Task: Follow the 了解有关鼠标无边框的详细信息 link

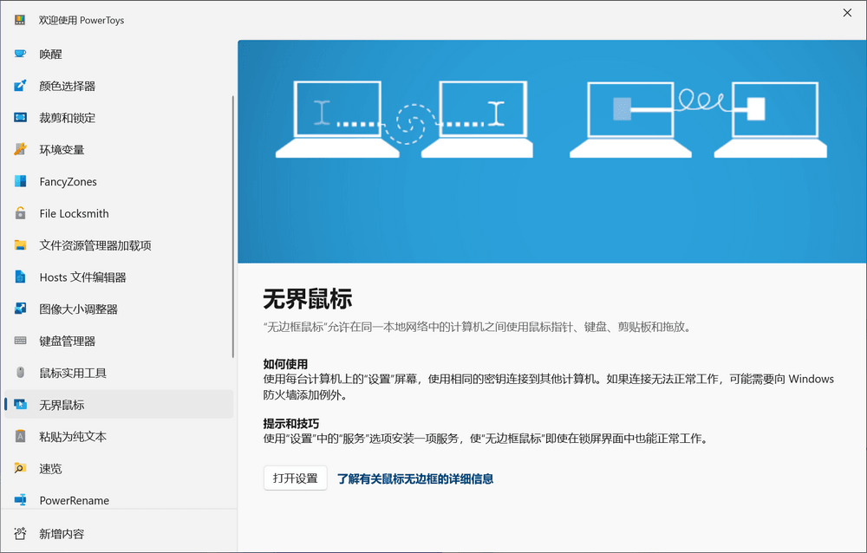Action: click(414, 478)
